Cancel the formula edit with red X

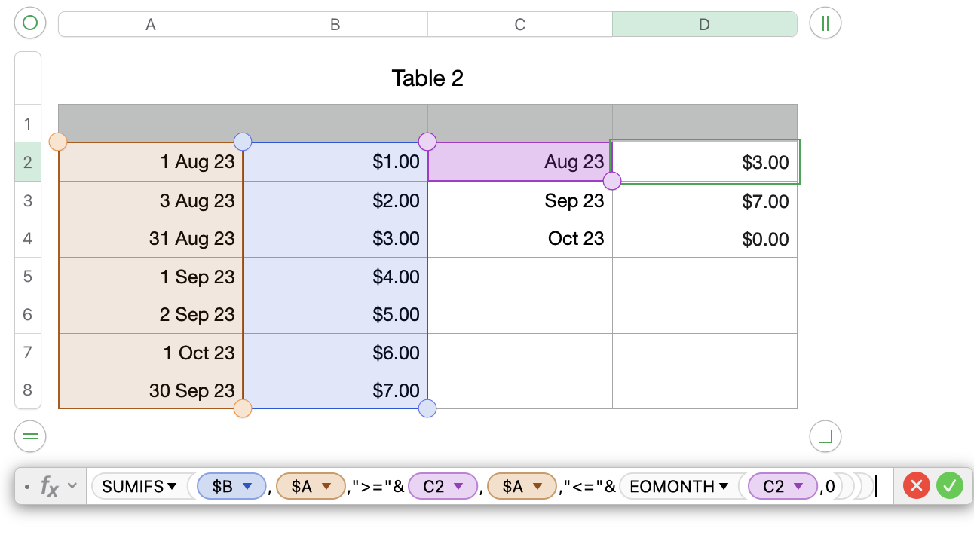click(917, 487)
